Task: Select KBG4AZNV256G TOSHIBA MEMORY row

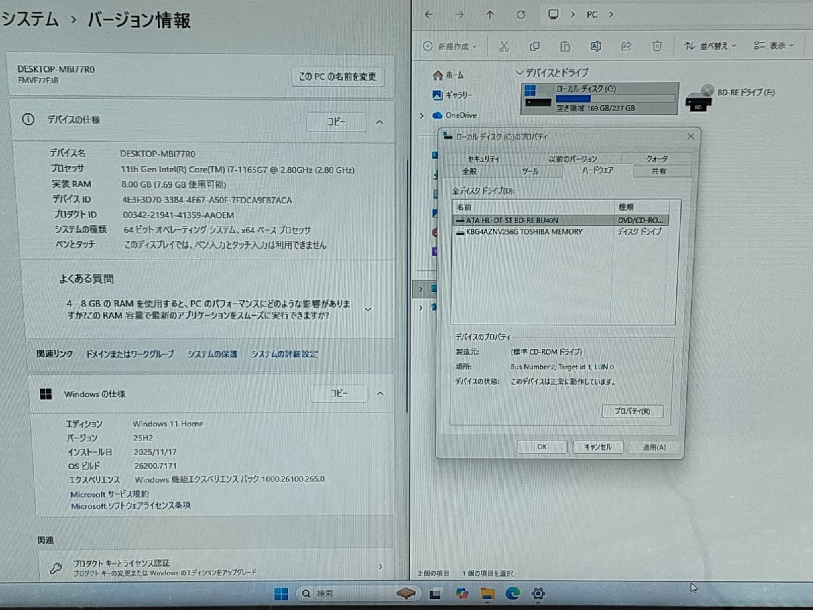Action: tap(561, 232)
